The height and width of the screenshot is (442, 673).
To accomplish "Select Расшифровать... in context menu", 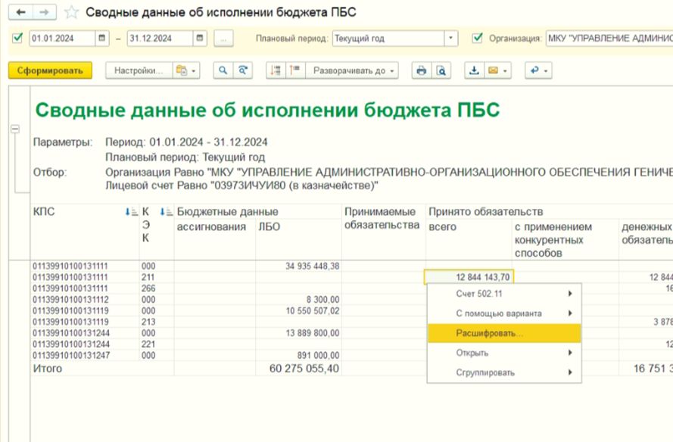I will 504,333.
